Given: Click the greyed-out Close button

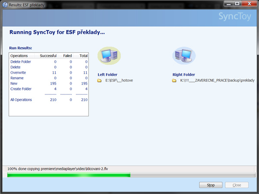Looking at the screenshot, I should click(x=237, y=185).
